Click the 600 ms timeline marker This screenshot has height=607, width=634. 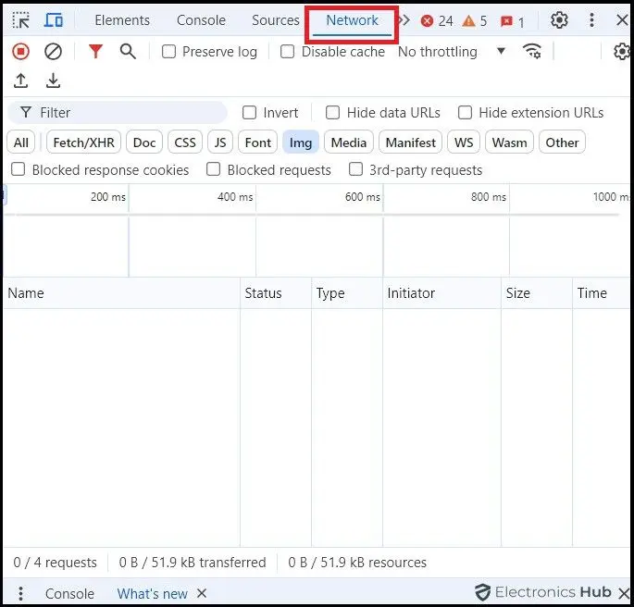[362, 197]
